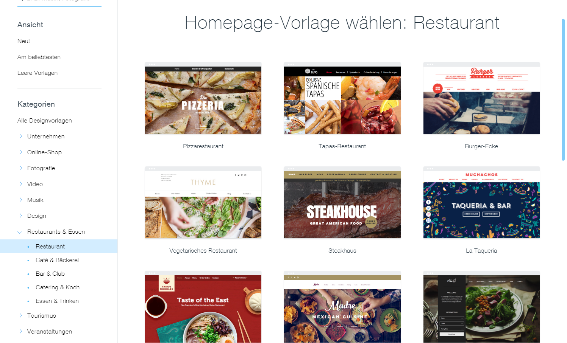Open Alle Designvorlagen category
This screenshot has width=567, height=343.
pyautogui.click(x=45, y=121)
